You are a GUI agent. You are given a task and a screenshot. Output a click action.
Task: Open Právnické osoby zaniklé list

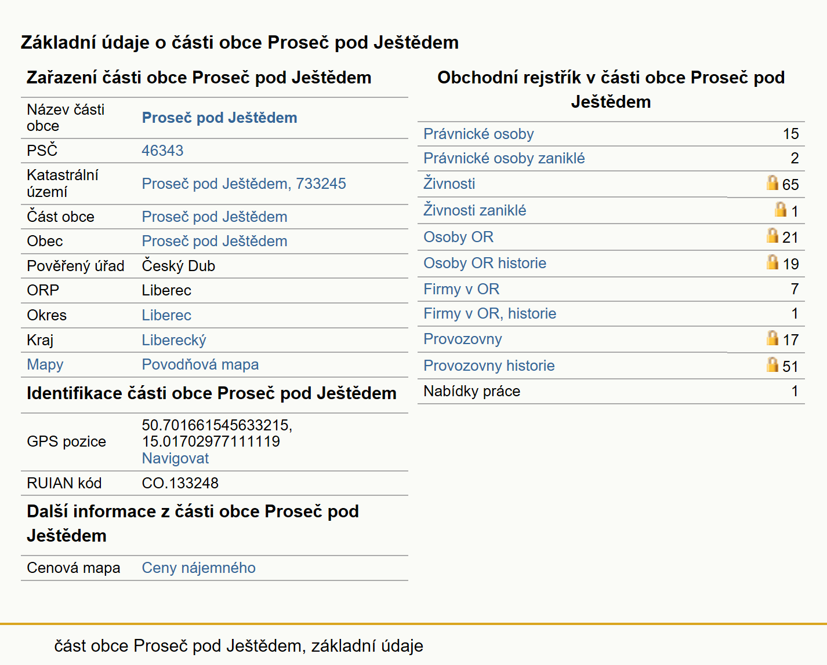(504, 158)
